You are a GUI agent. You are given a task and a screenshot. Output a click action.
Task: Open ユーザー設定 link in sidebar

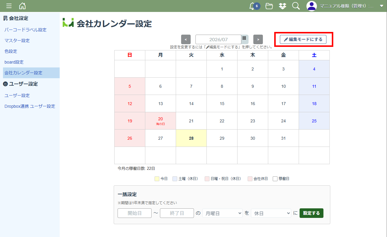tap(17, 96)
